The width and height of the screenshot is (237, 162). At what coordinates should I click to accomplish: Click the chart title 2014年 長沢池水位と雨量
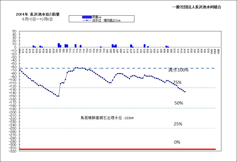(x=38, y=15)
